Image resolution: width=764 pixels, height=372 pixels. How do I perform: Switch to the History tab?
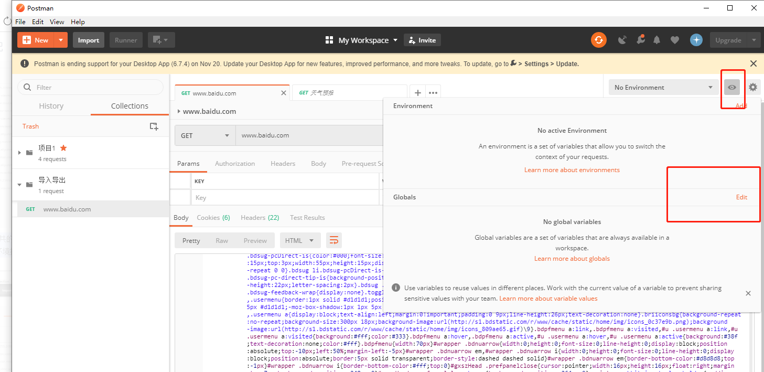click(x=51, y=106)
